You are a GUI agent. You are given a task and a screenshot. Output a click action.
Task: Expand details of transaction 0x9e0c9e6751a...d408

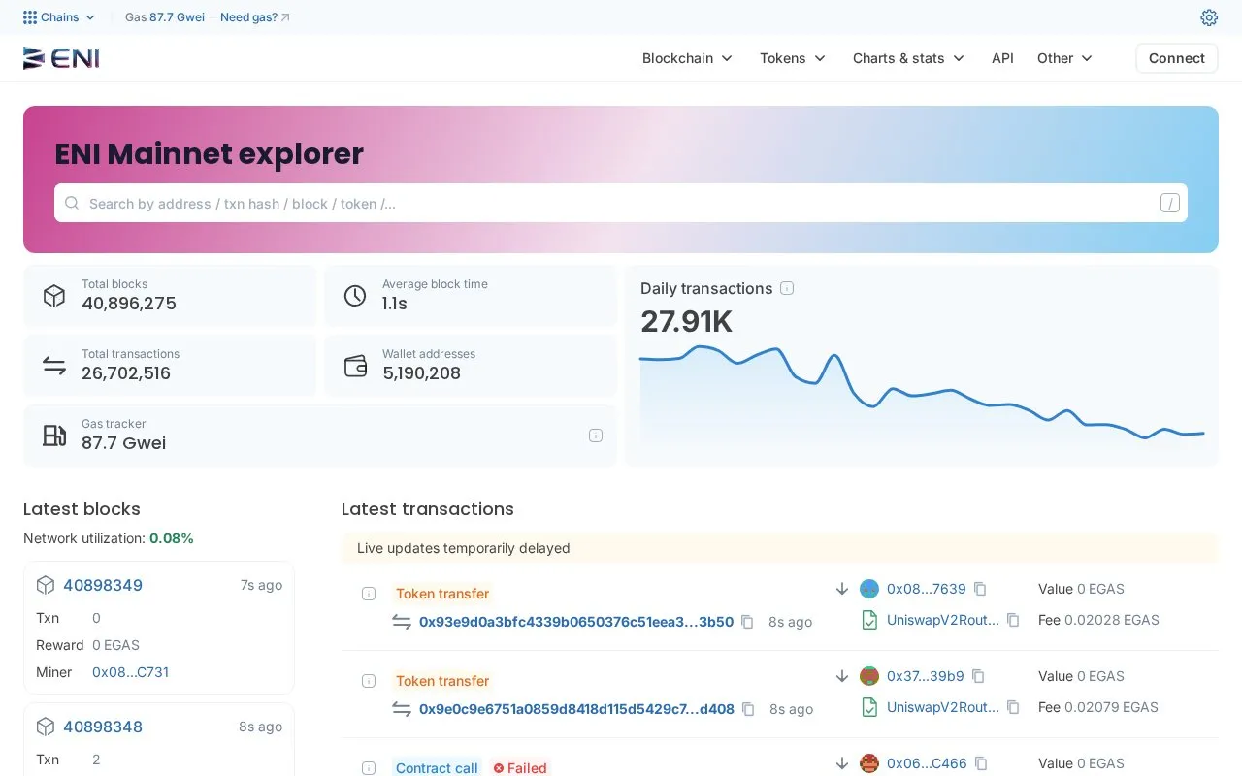point(369,681)
